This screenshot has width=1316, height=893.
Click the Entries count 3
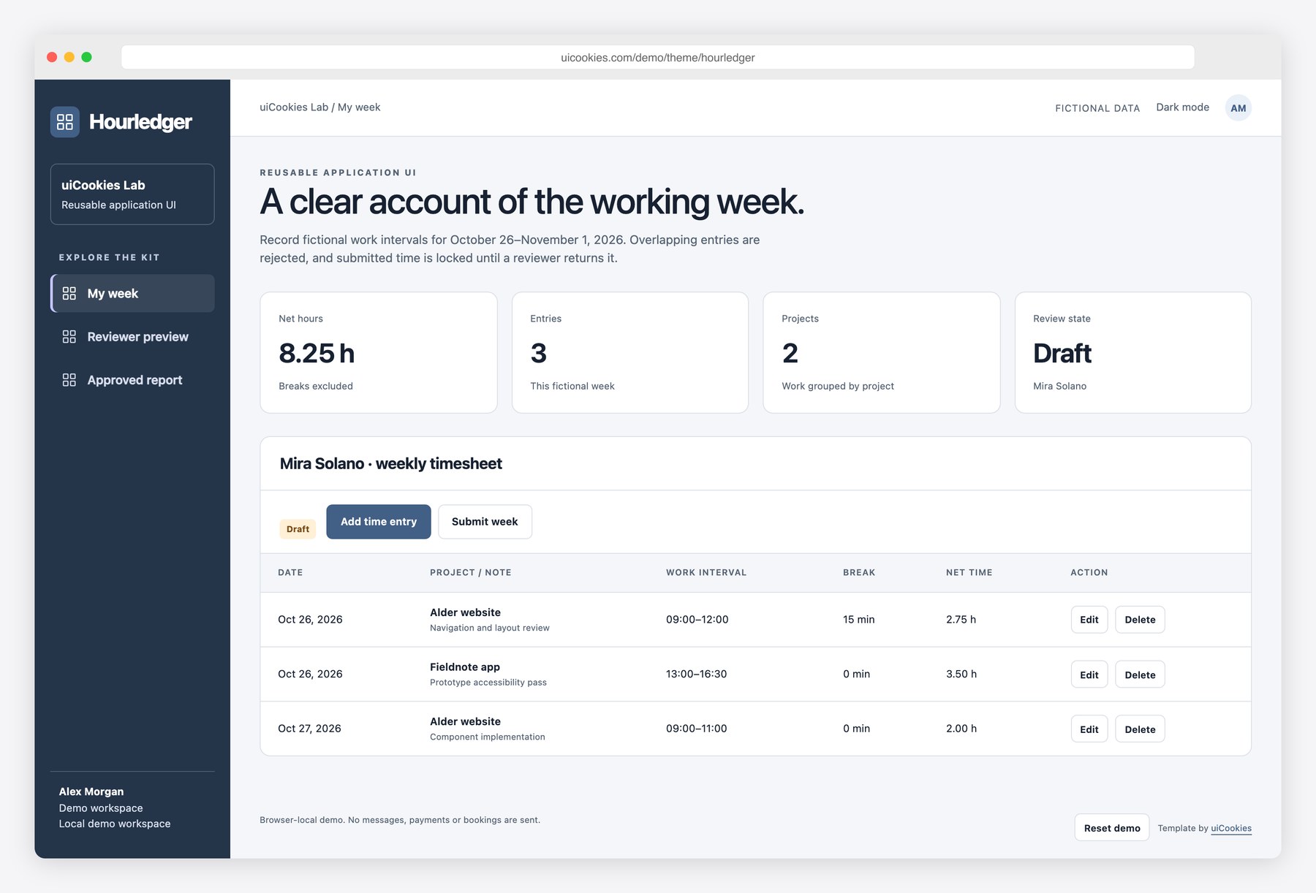click(539, 354)
